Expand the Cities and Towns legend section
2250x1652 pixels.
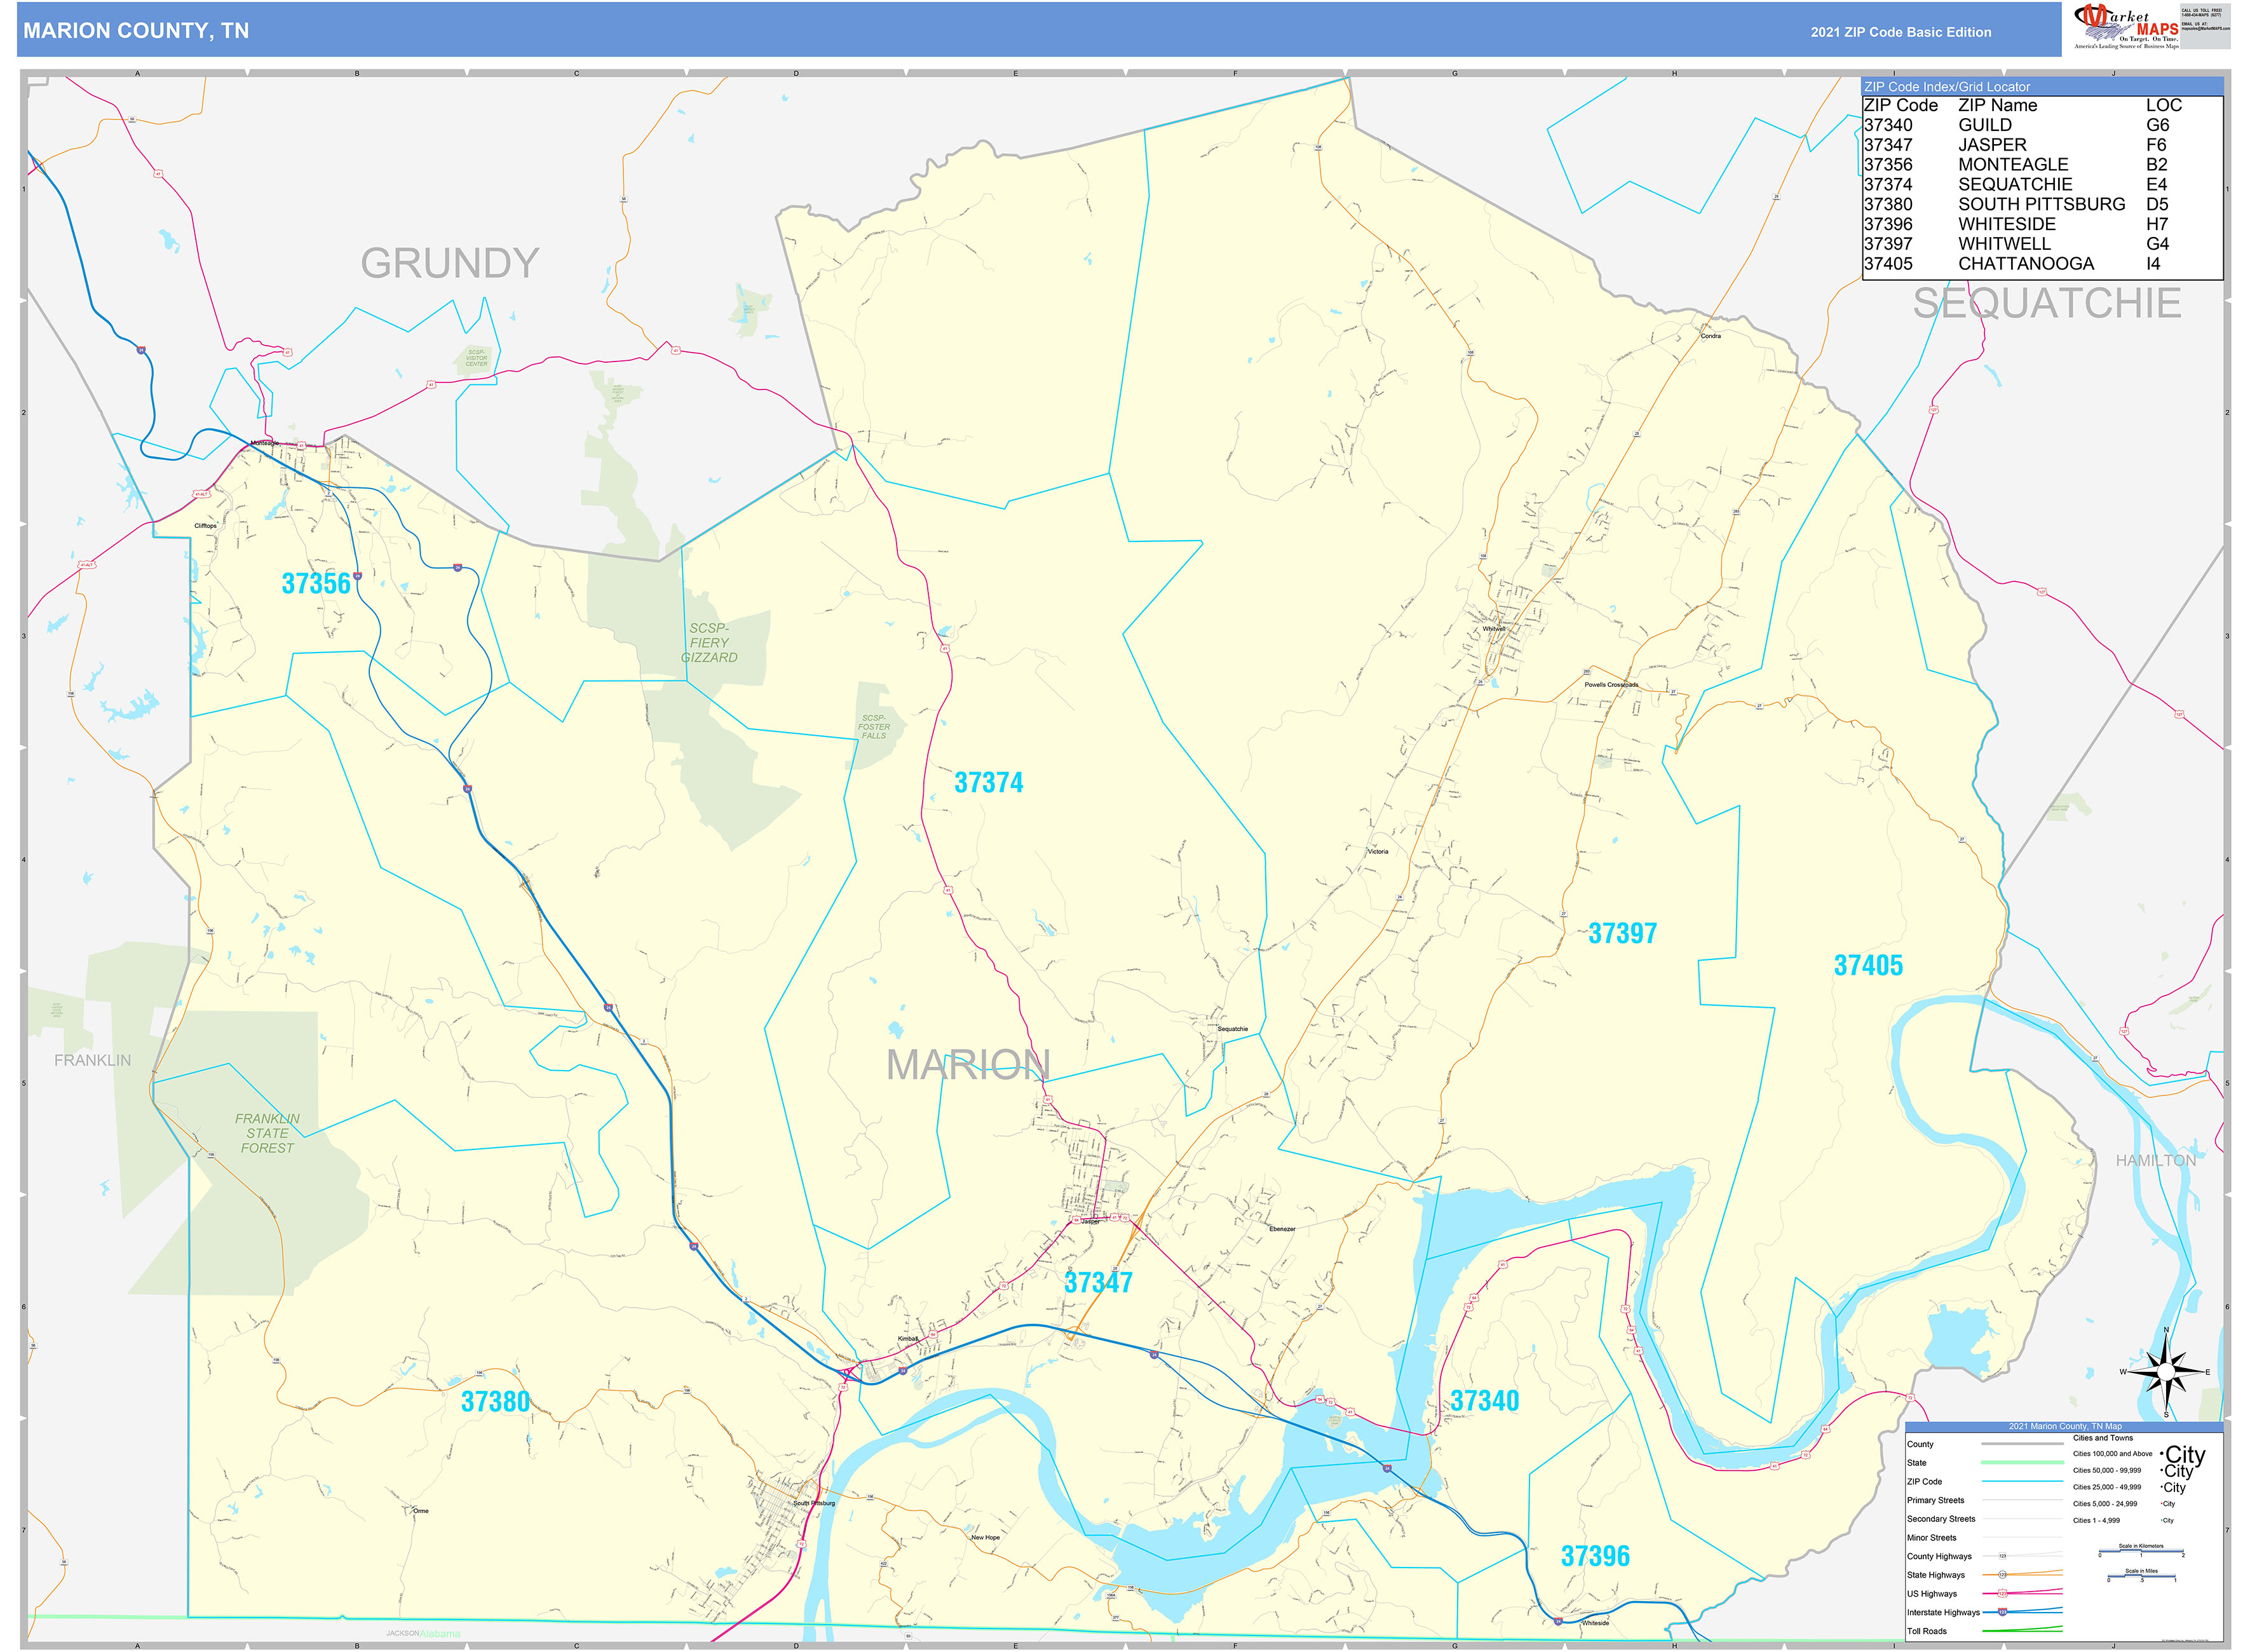tap(2102, 1438)
